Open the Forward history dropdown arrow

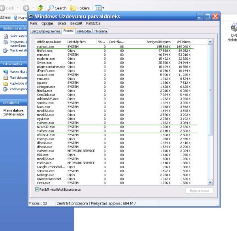click(x=33, y=8)
